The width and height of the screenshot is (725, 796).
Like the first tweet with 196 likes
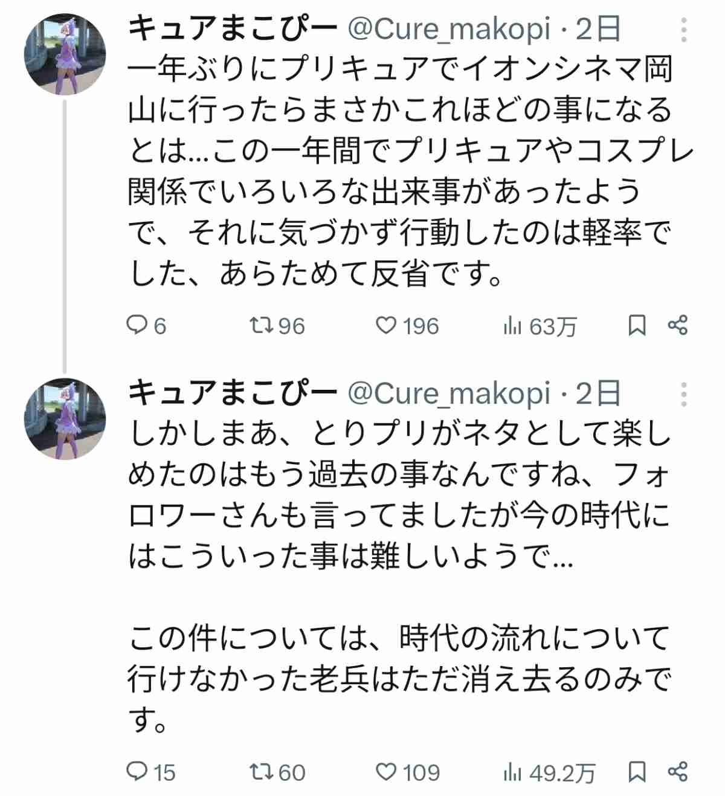[385, 326]
